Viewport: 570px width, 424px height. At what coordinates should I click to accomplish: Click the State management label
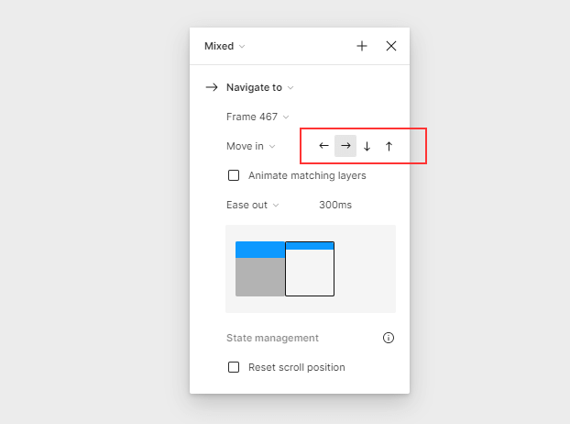click(273, 338)
